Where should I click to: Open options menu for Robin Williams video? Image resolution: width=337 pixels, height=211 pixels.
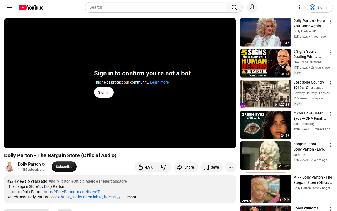(x=330, y=209)
